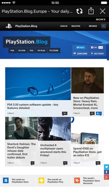Image resolution: width=109 pixels, height=194 pixels.
Task: Click PlayStation.Blog header title text
Action: coord(26,26)
